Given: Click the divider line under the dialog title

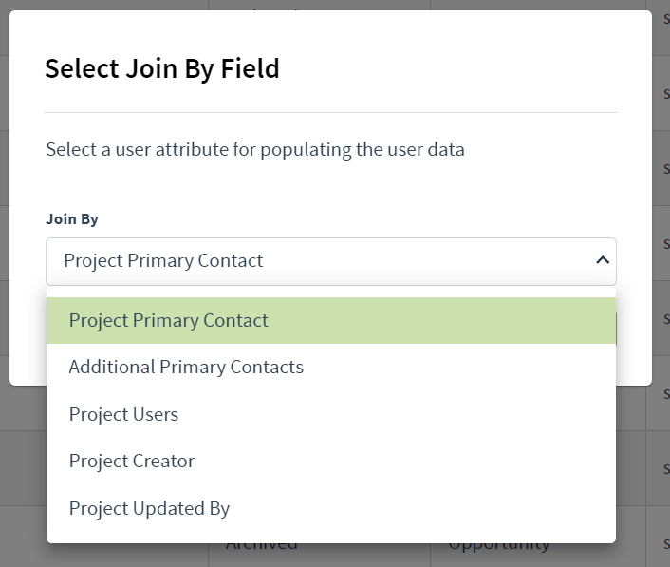Looking at the screenshot, I should 330,113.
